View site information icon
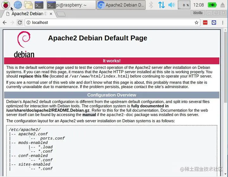The height and width of the screenshot is (177, 228). click(28, 22)
